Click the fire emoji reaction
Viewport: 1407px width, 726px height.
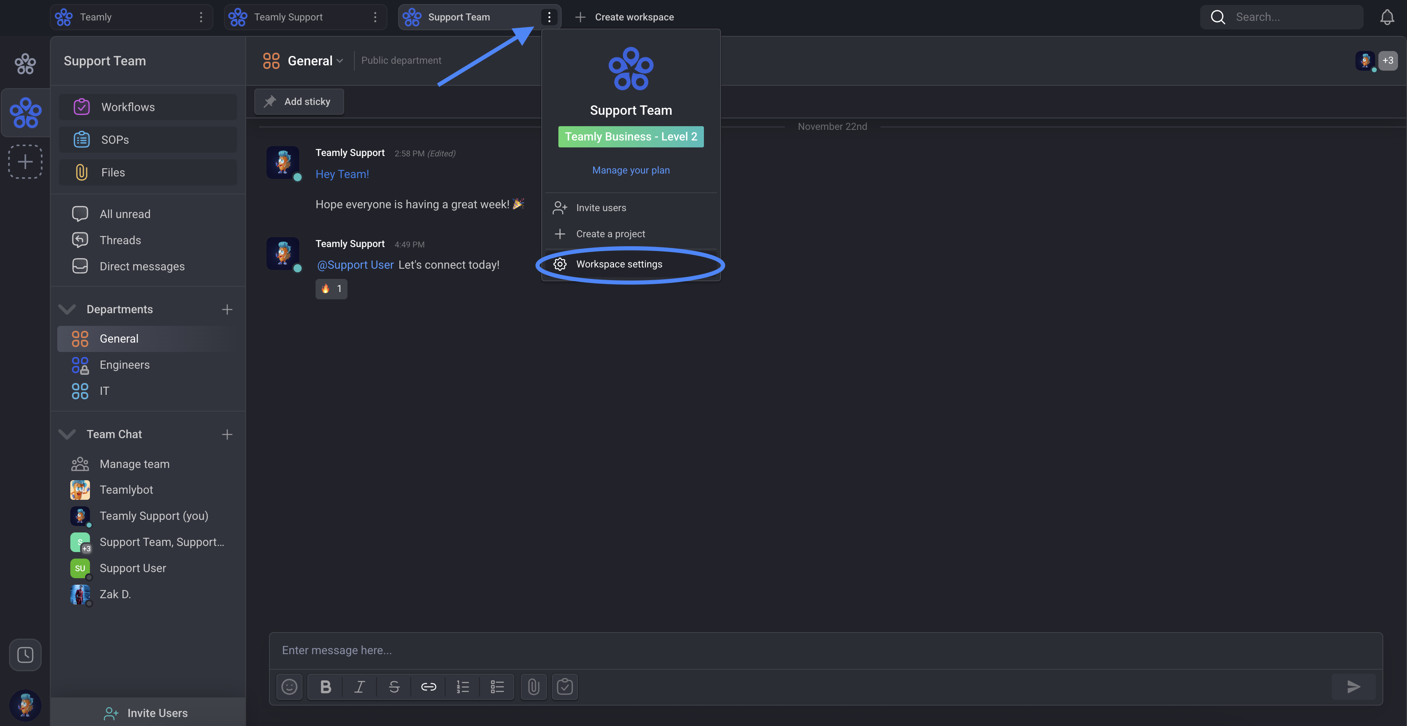pos(331,289)
